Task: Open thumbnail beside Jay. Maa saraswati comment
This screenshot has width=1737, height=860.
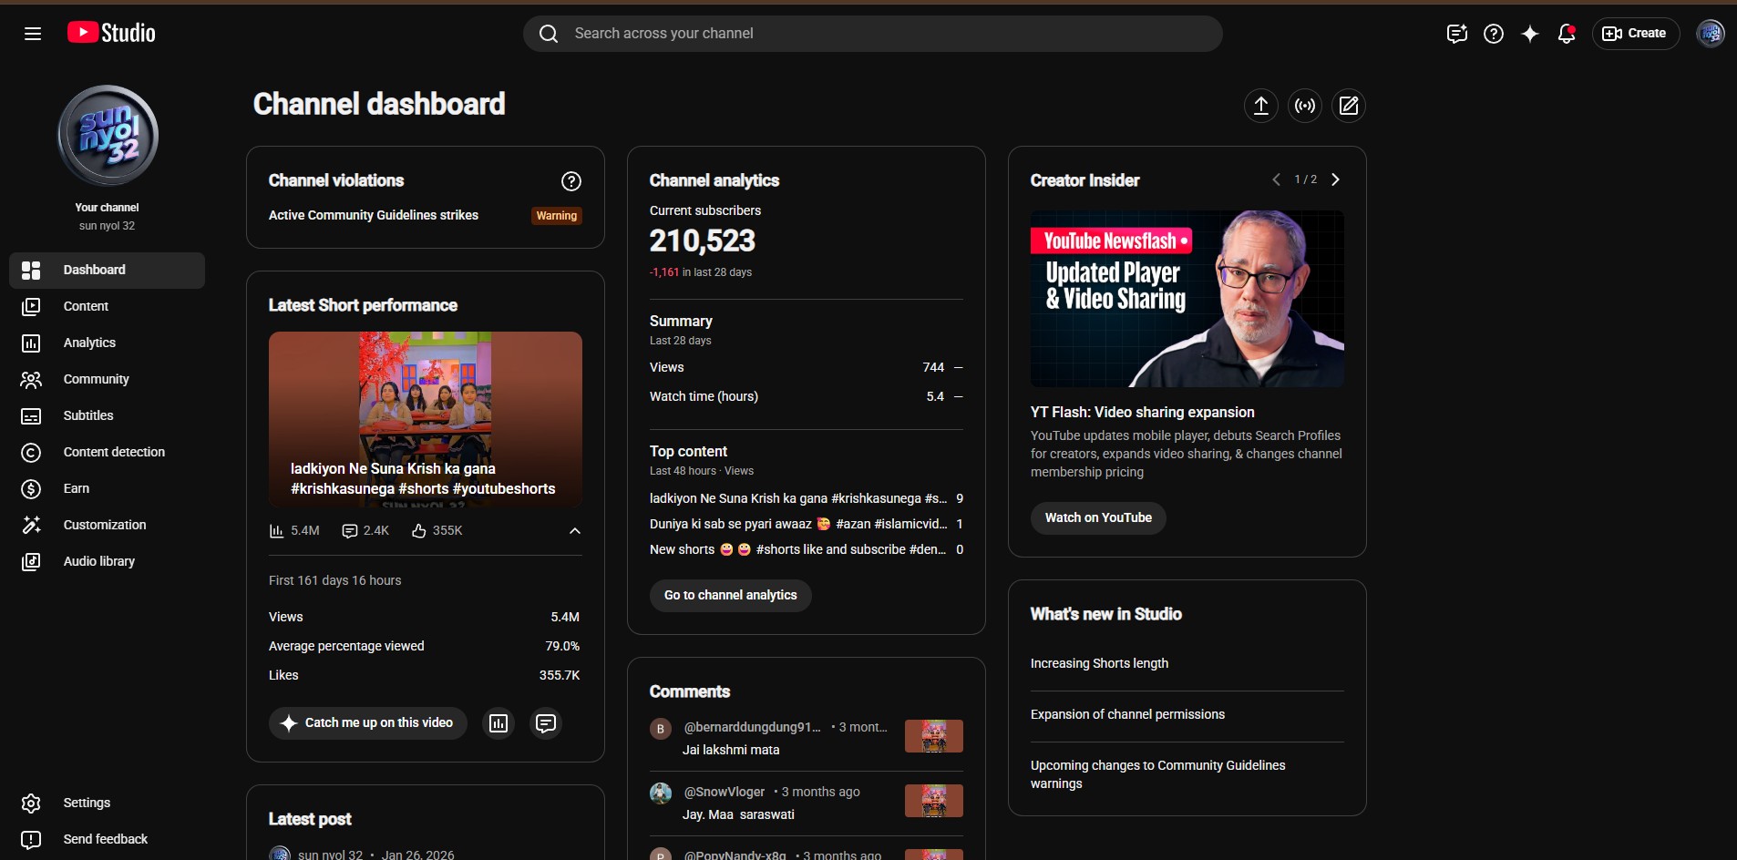Action: coord(934,801)
